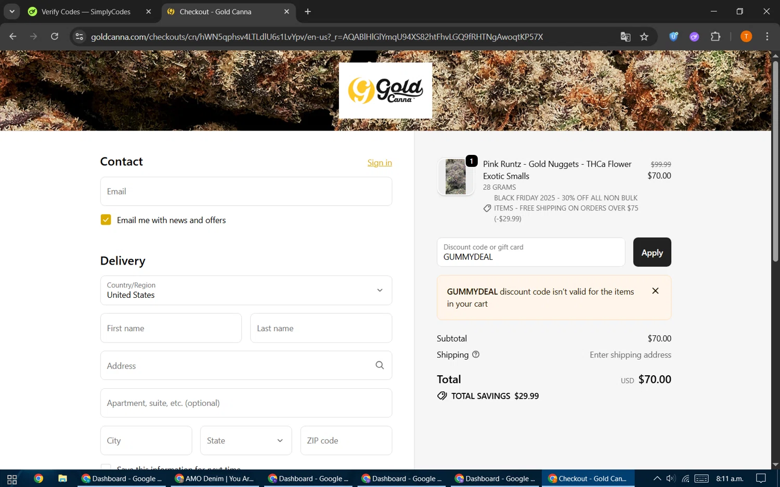Click the Discount code or gift card field

tap(531, 252)
